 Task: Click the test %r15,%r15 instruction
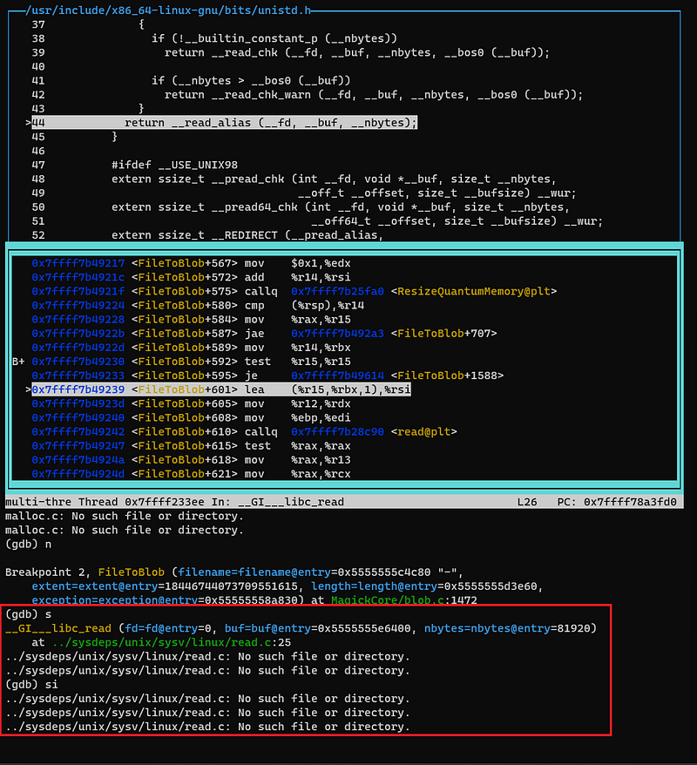(297, 362)
